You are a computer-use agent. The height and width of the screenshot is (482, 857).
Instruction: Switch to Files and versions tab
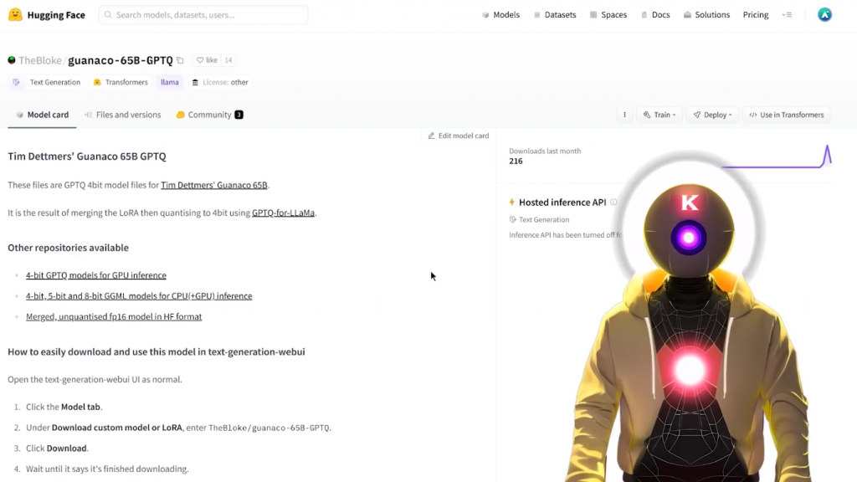pyautogui.click(x=123, y=115)
